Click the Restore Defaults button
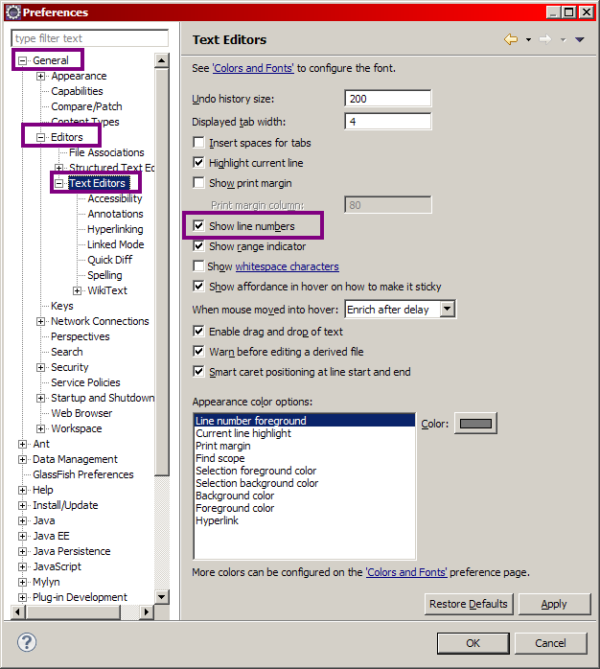 coord(470,604)
